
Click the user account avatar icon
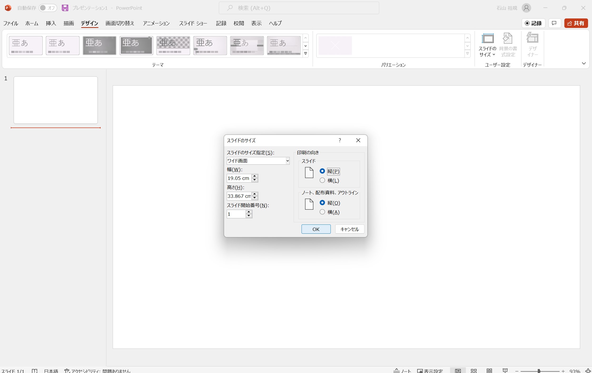(526, 8)
